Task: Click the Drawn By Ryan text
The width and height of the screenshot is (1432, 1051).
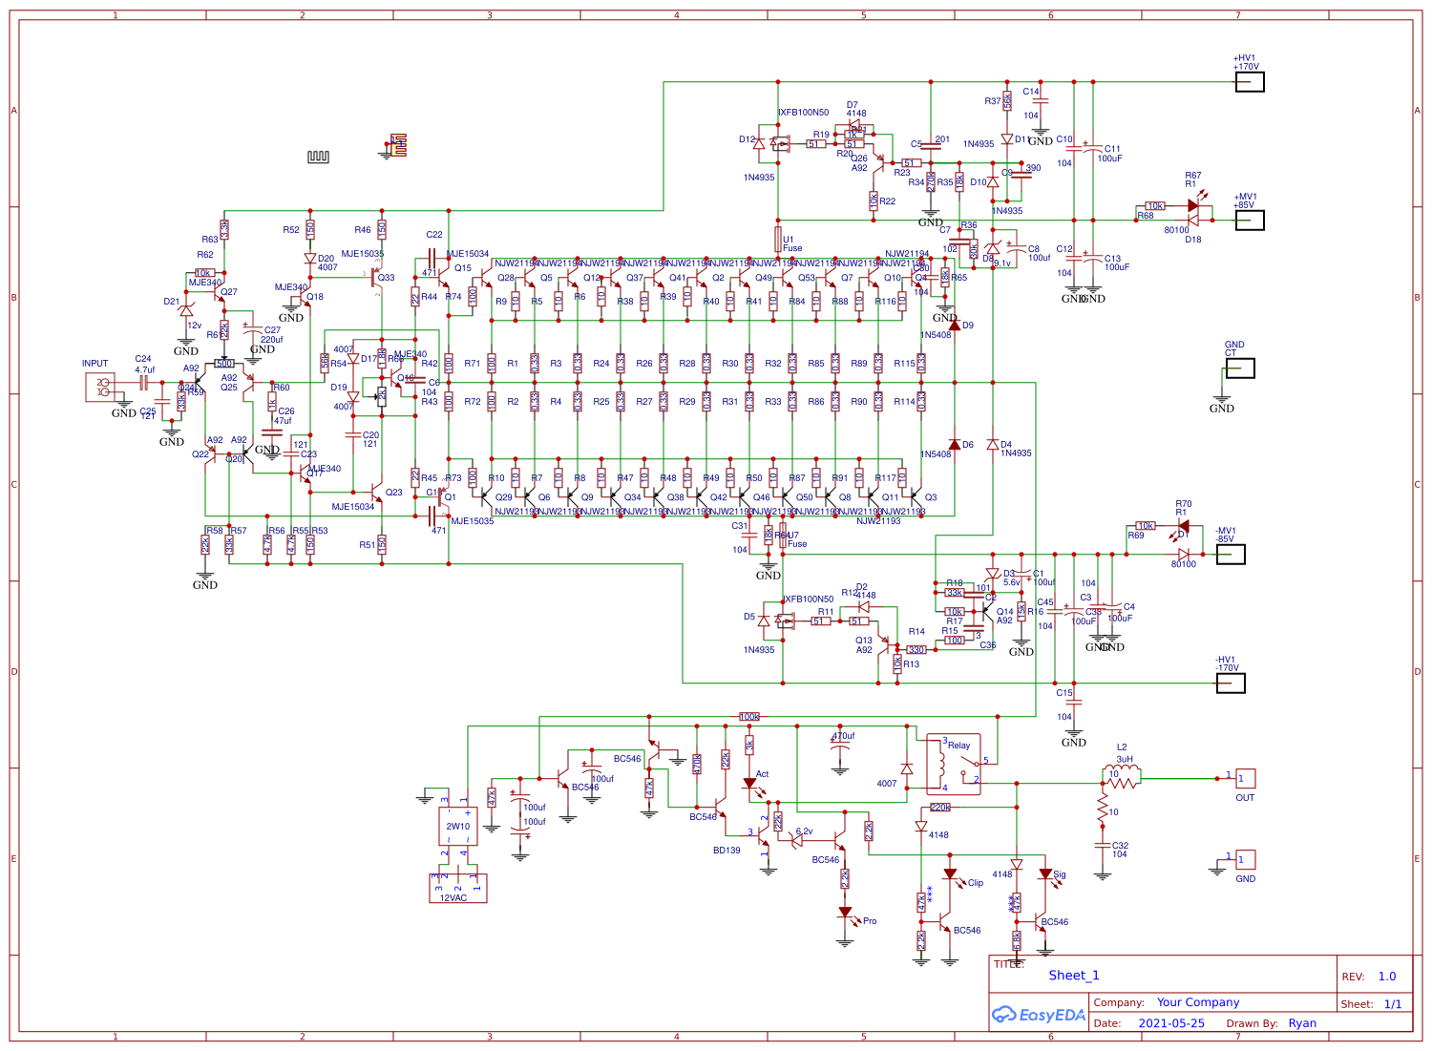Action: point(1301,1022)
